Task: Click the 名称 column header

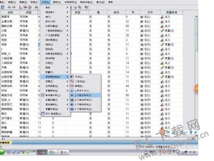Action: [x=10, y=12]
